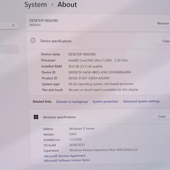Open the Domain or workgroup link

(72, 102)
